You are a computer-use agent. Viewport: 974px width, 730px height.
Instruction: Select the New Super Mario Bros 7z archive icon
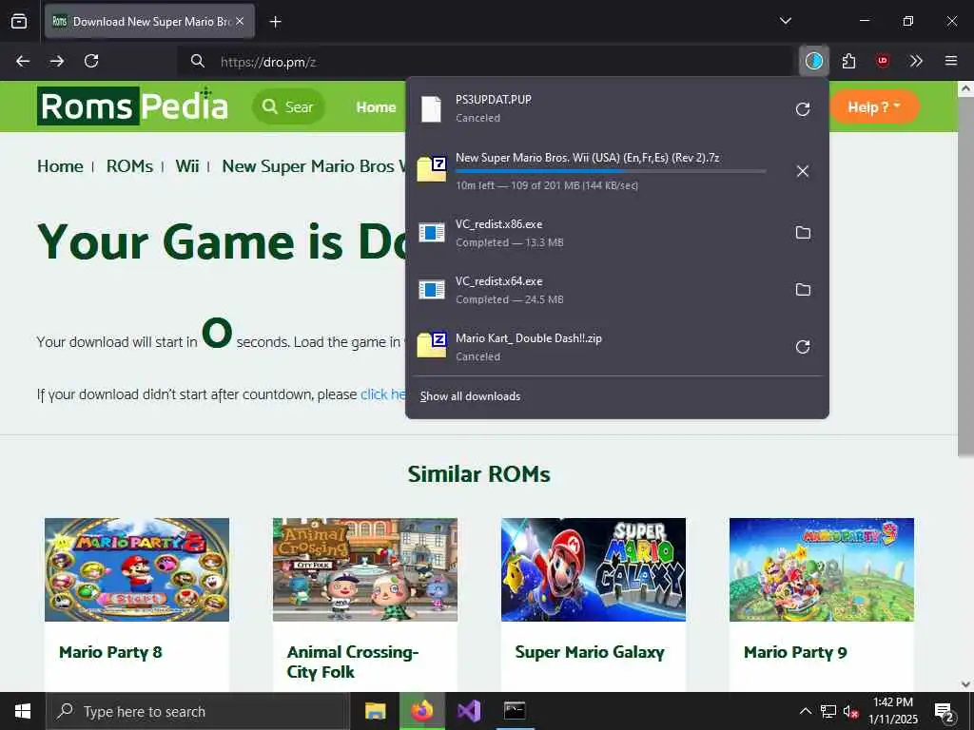coord(432,169)
